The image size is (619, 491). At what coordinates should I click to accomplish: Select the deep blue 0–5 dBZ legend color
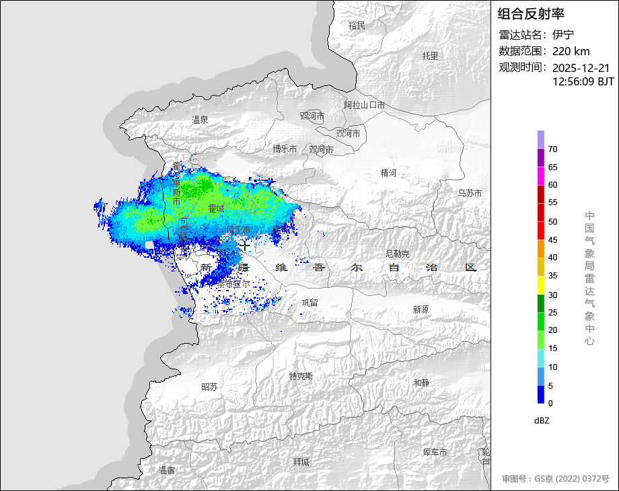coord(540,394)
